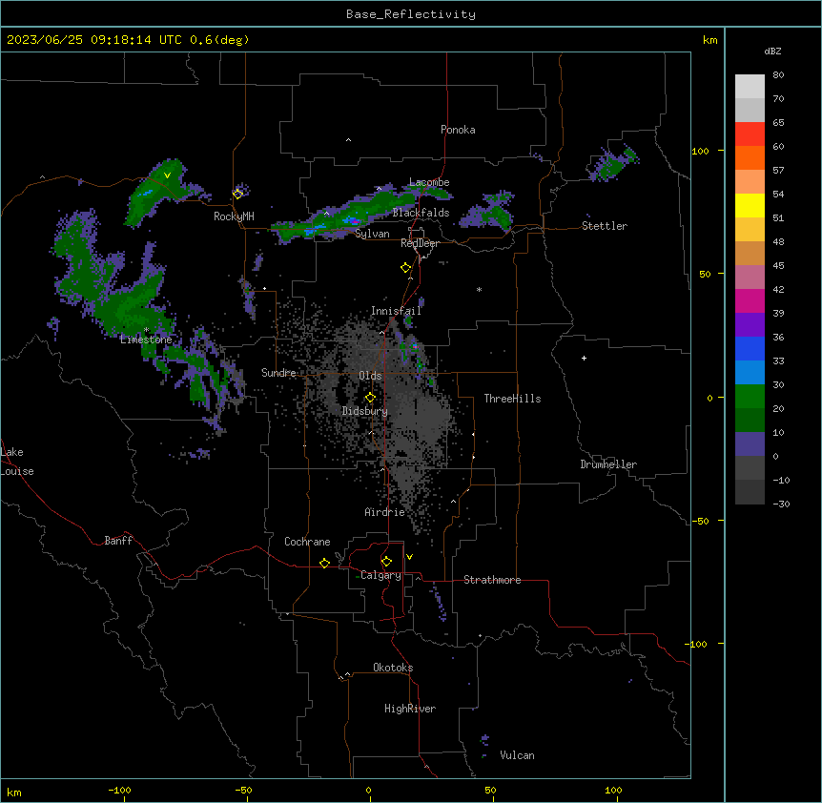Screen dimensions: 822x803
Task: Click the Didsbury label
Action: pyautogui.click(x=365, y=411)
